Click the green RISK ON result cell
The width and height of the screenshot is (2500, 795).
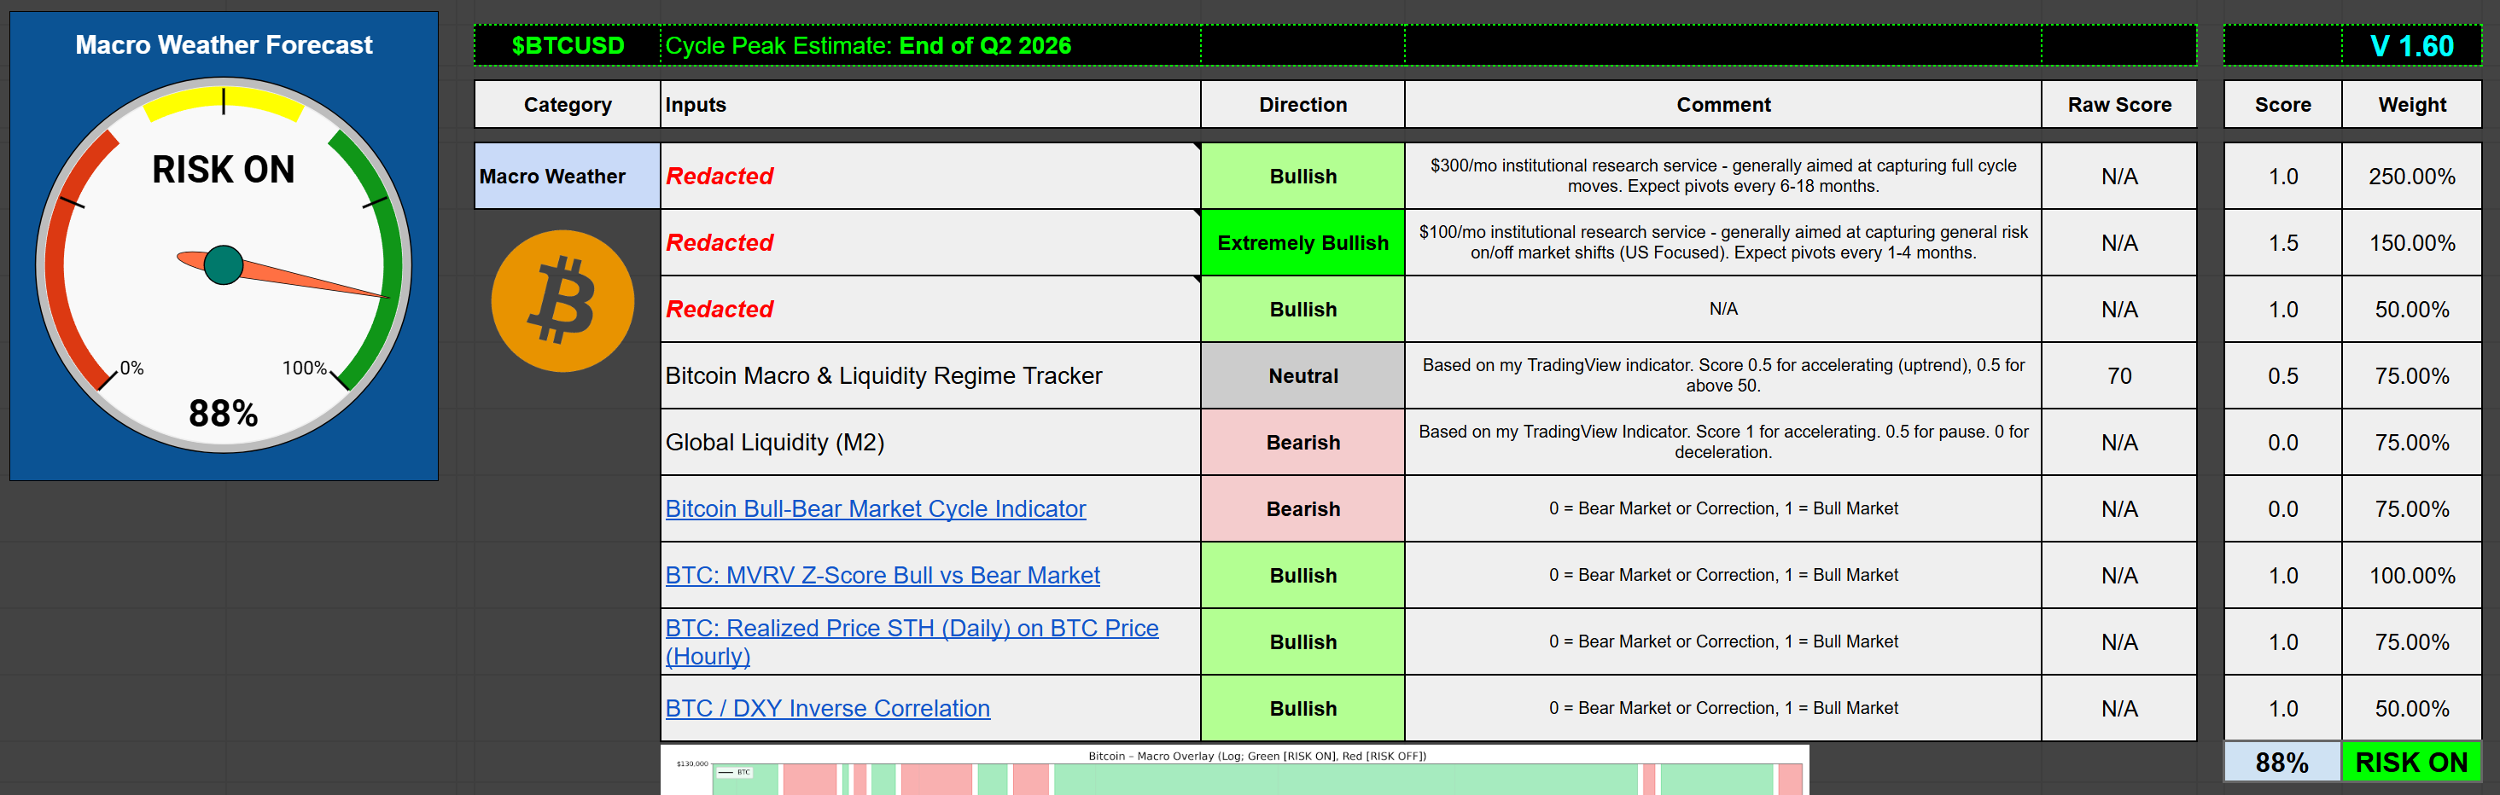point(2410,762)
